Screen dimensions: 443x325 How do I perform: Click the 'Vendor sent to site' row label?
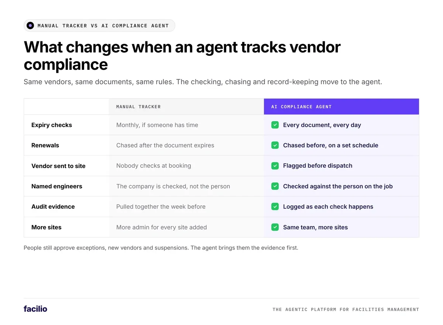pyautogui.click(x=58, y=166)
